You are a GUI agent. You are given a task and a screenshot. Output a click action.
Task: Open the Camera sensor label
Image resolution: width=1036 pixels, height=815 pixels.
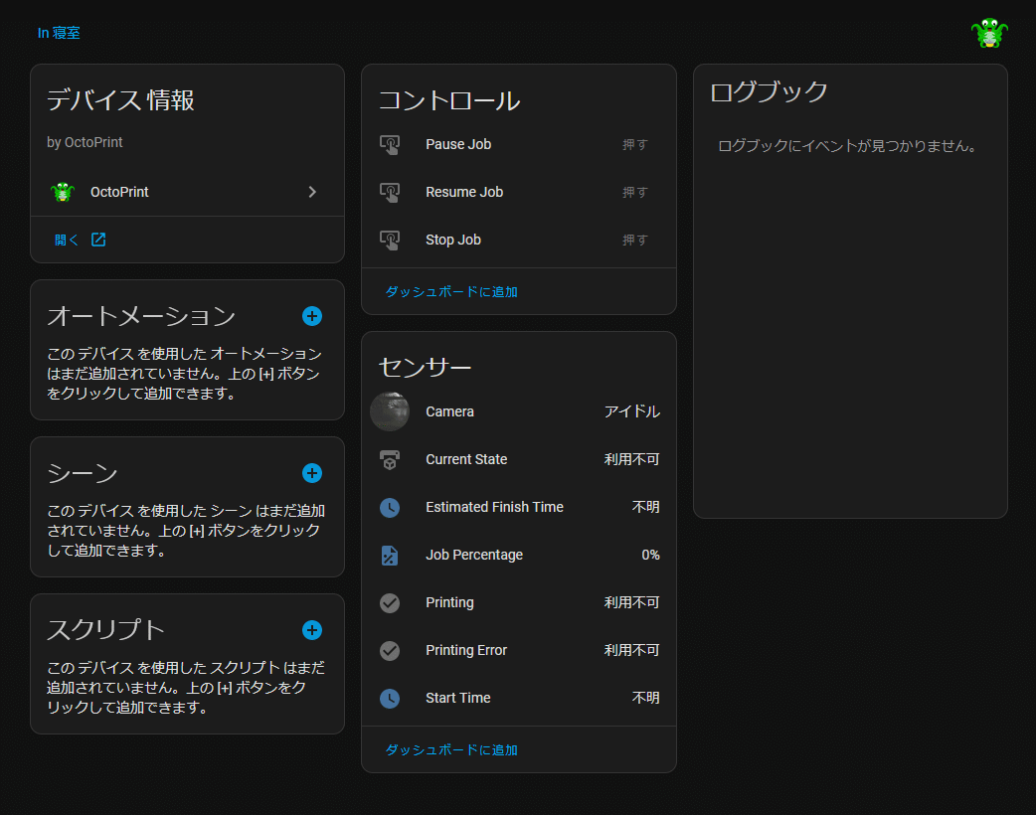point(450,411)
